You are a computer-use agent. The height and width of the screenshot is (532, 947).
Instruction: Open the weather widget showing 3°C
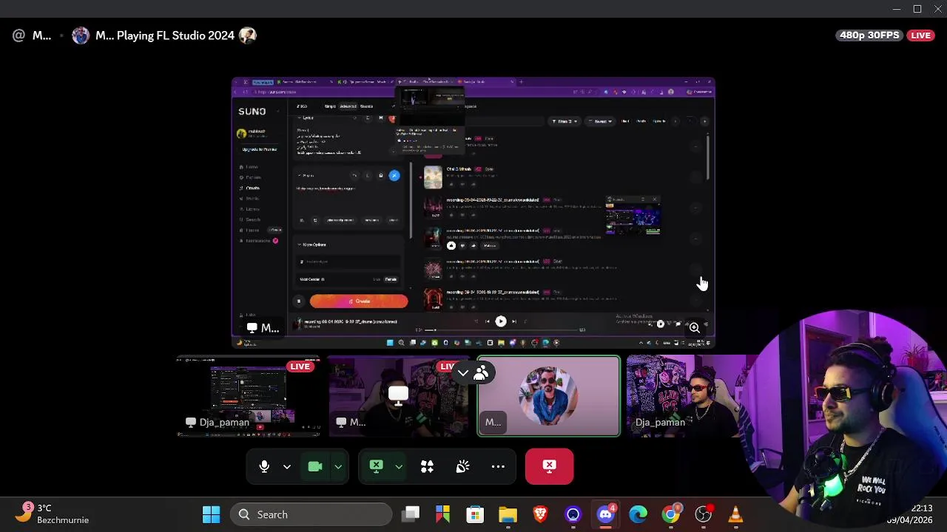(54, 514)
